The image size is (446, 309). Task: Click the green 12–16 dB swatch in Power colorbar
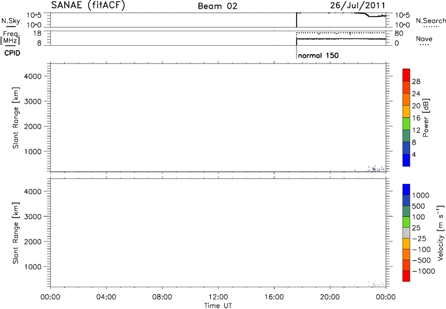pos(406,124)
